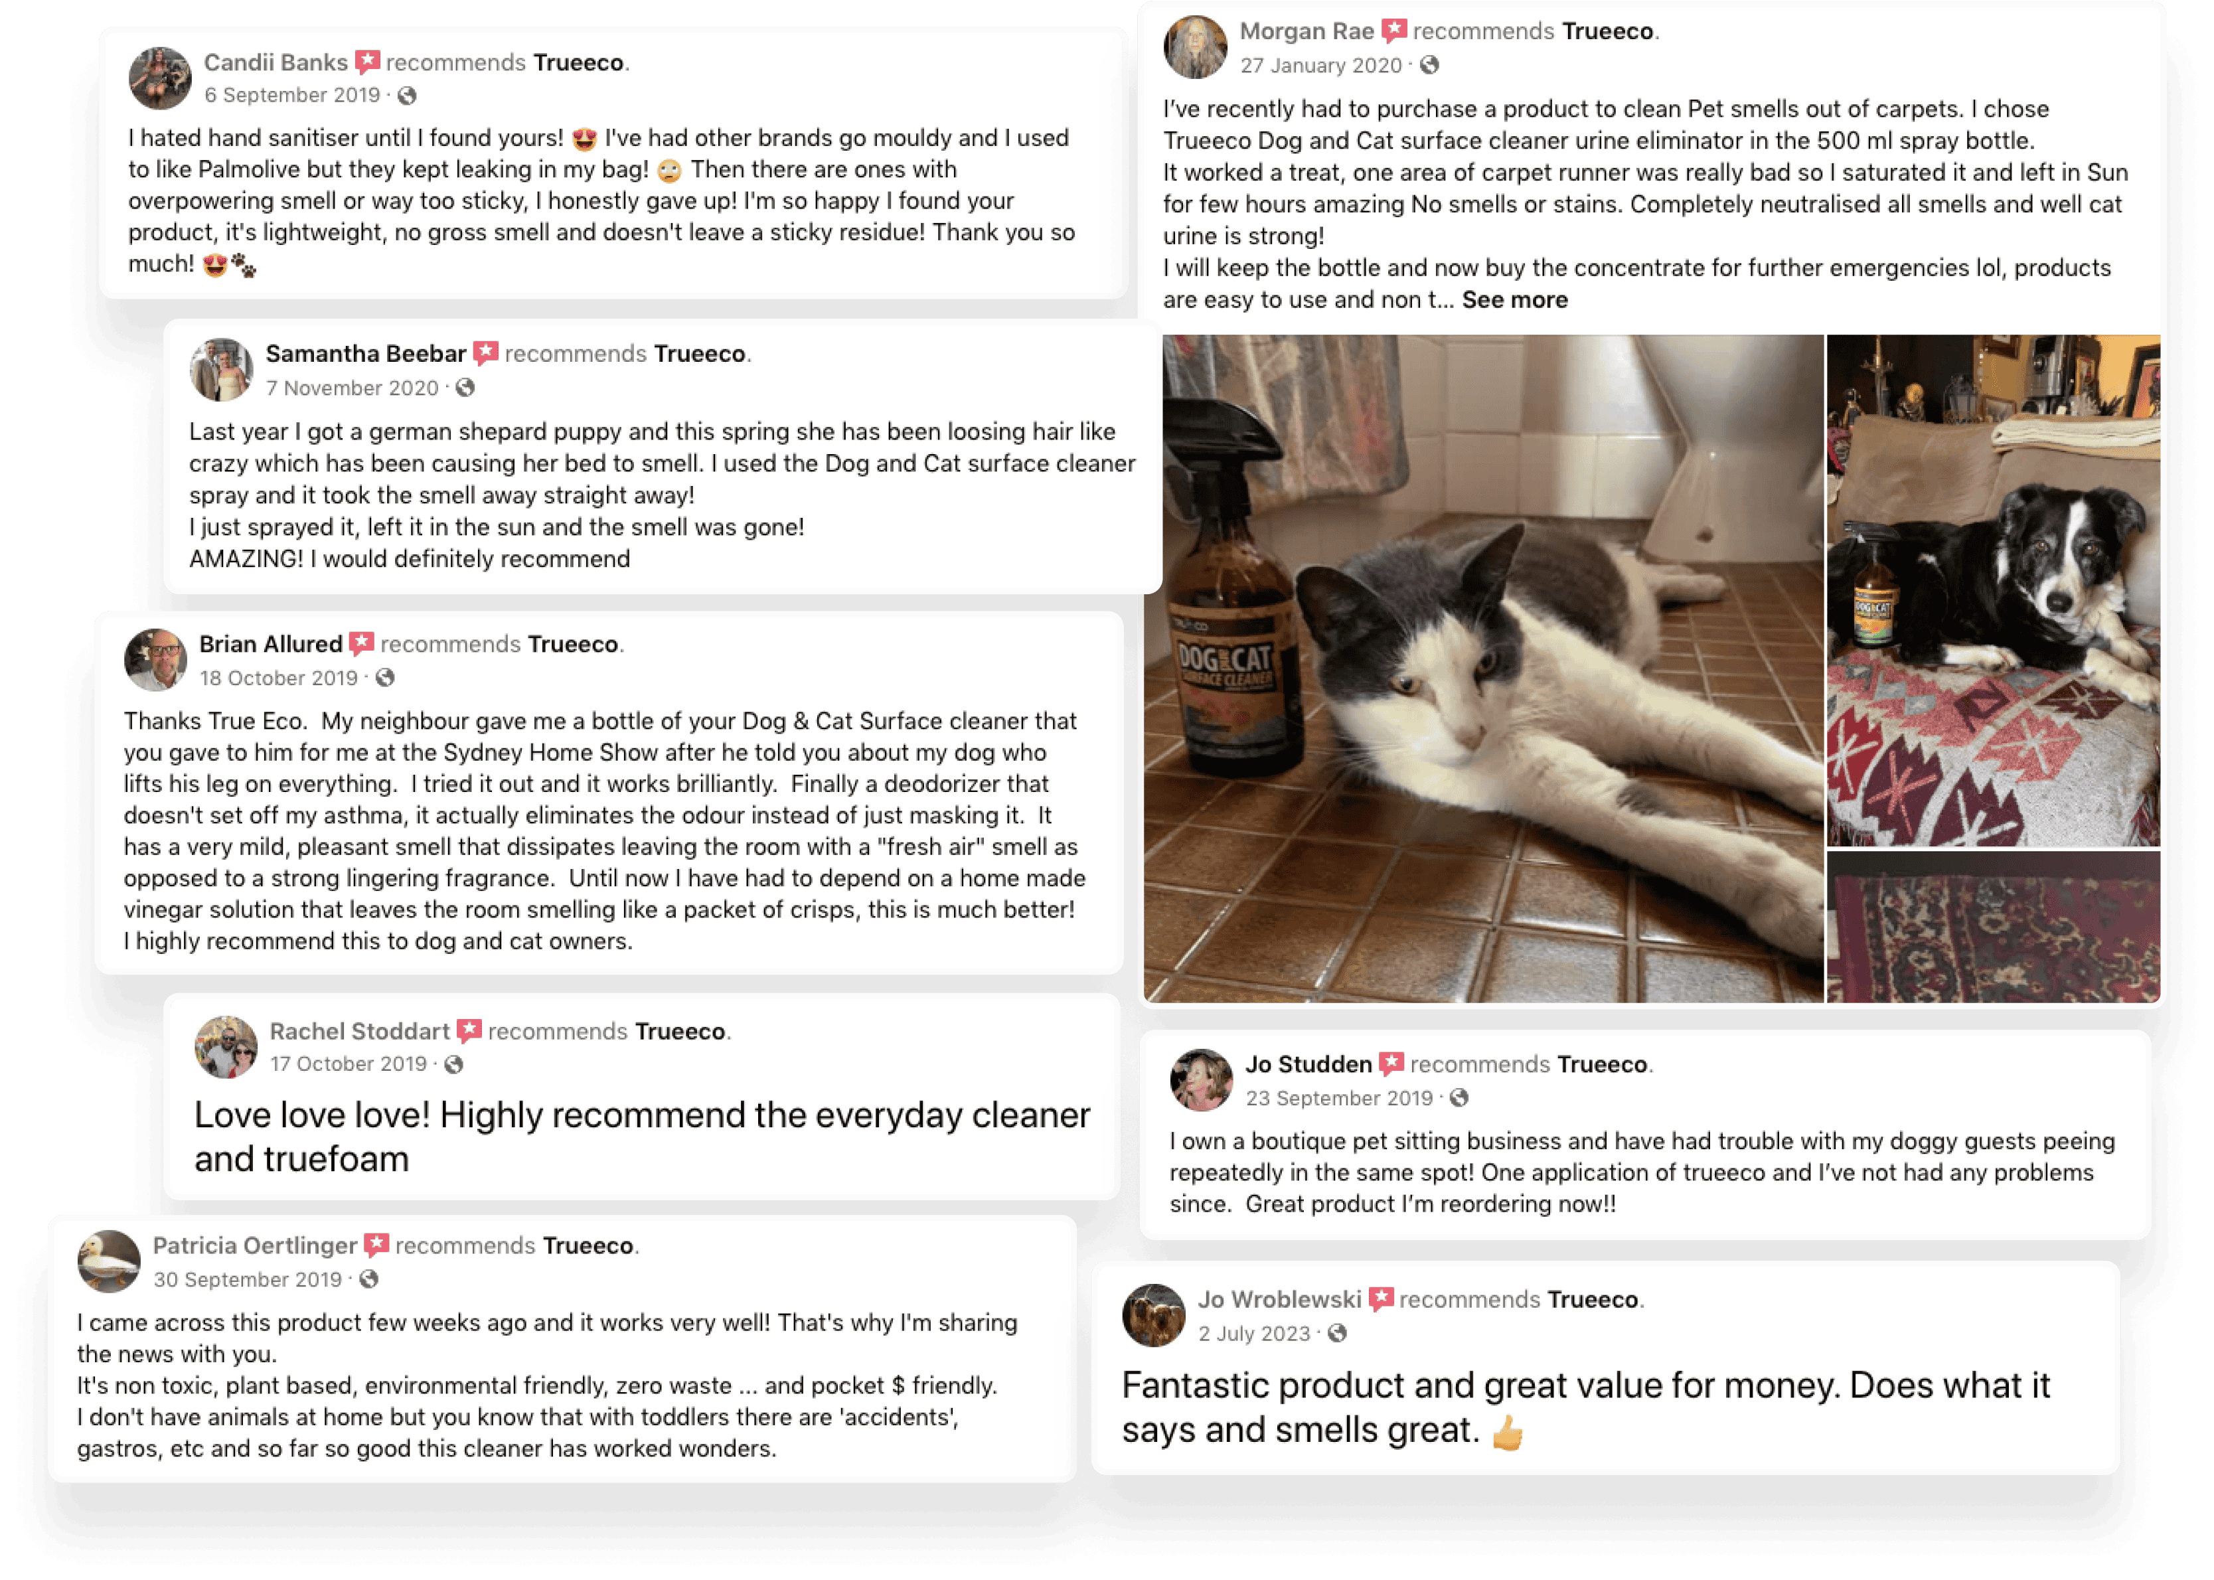Click Candii Banks' profile avatar

click(x=159, y=78)
